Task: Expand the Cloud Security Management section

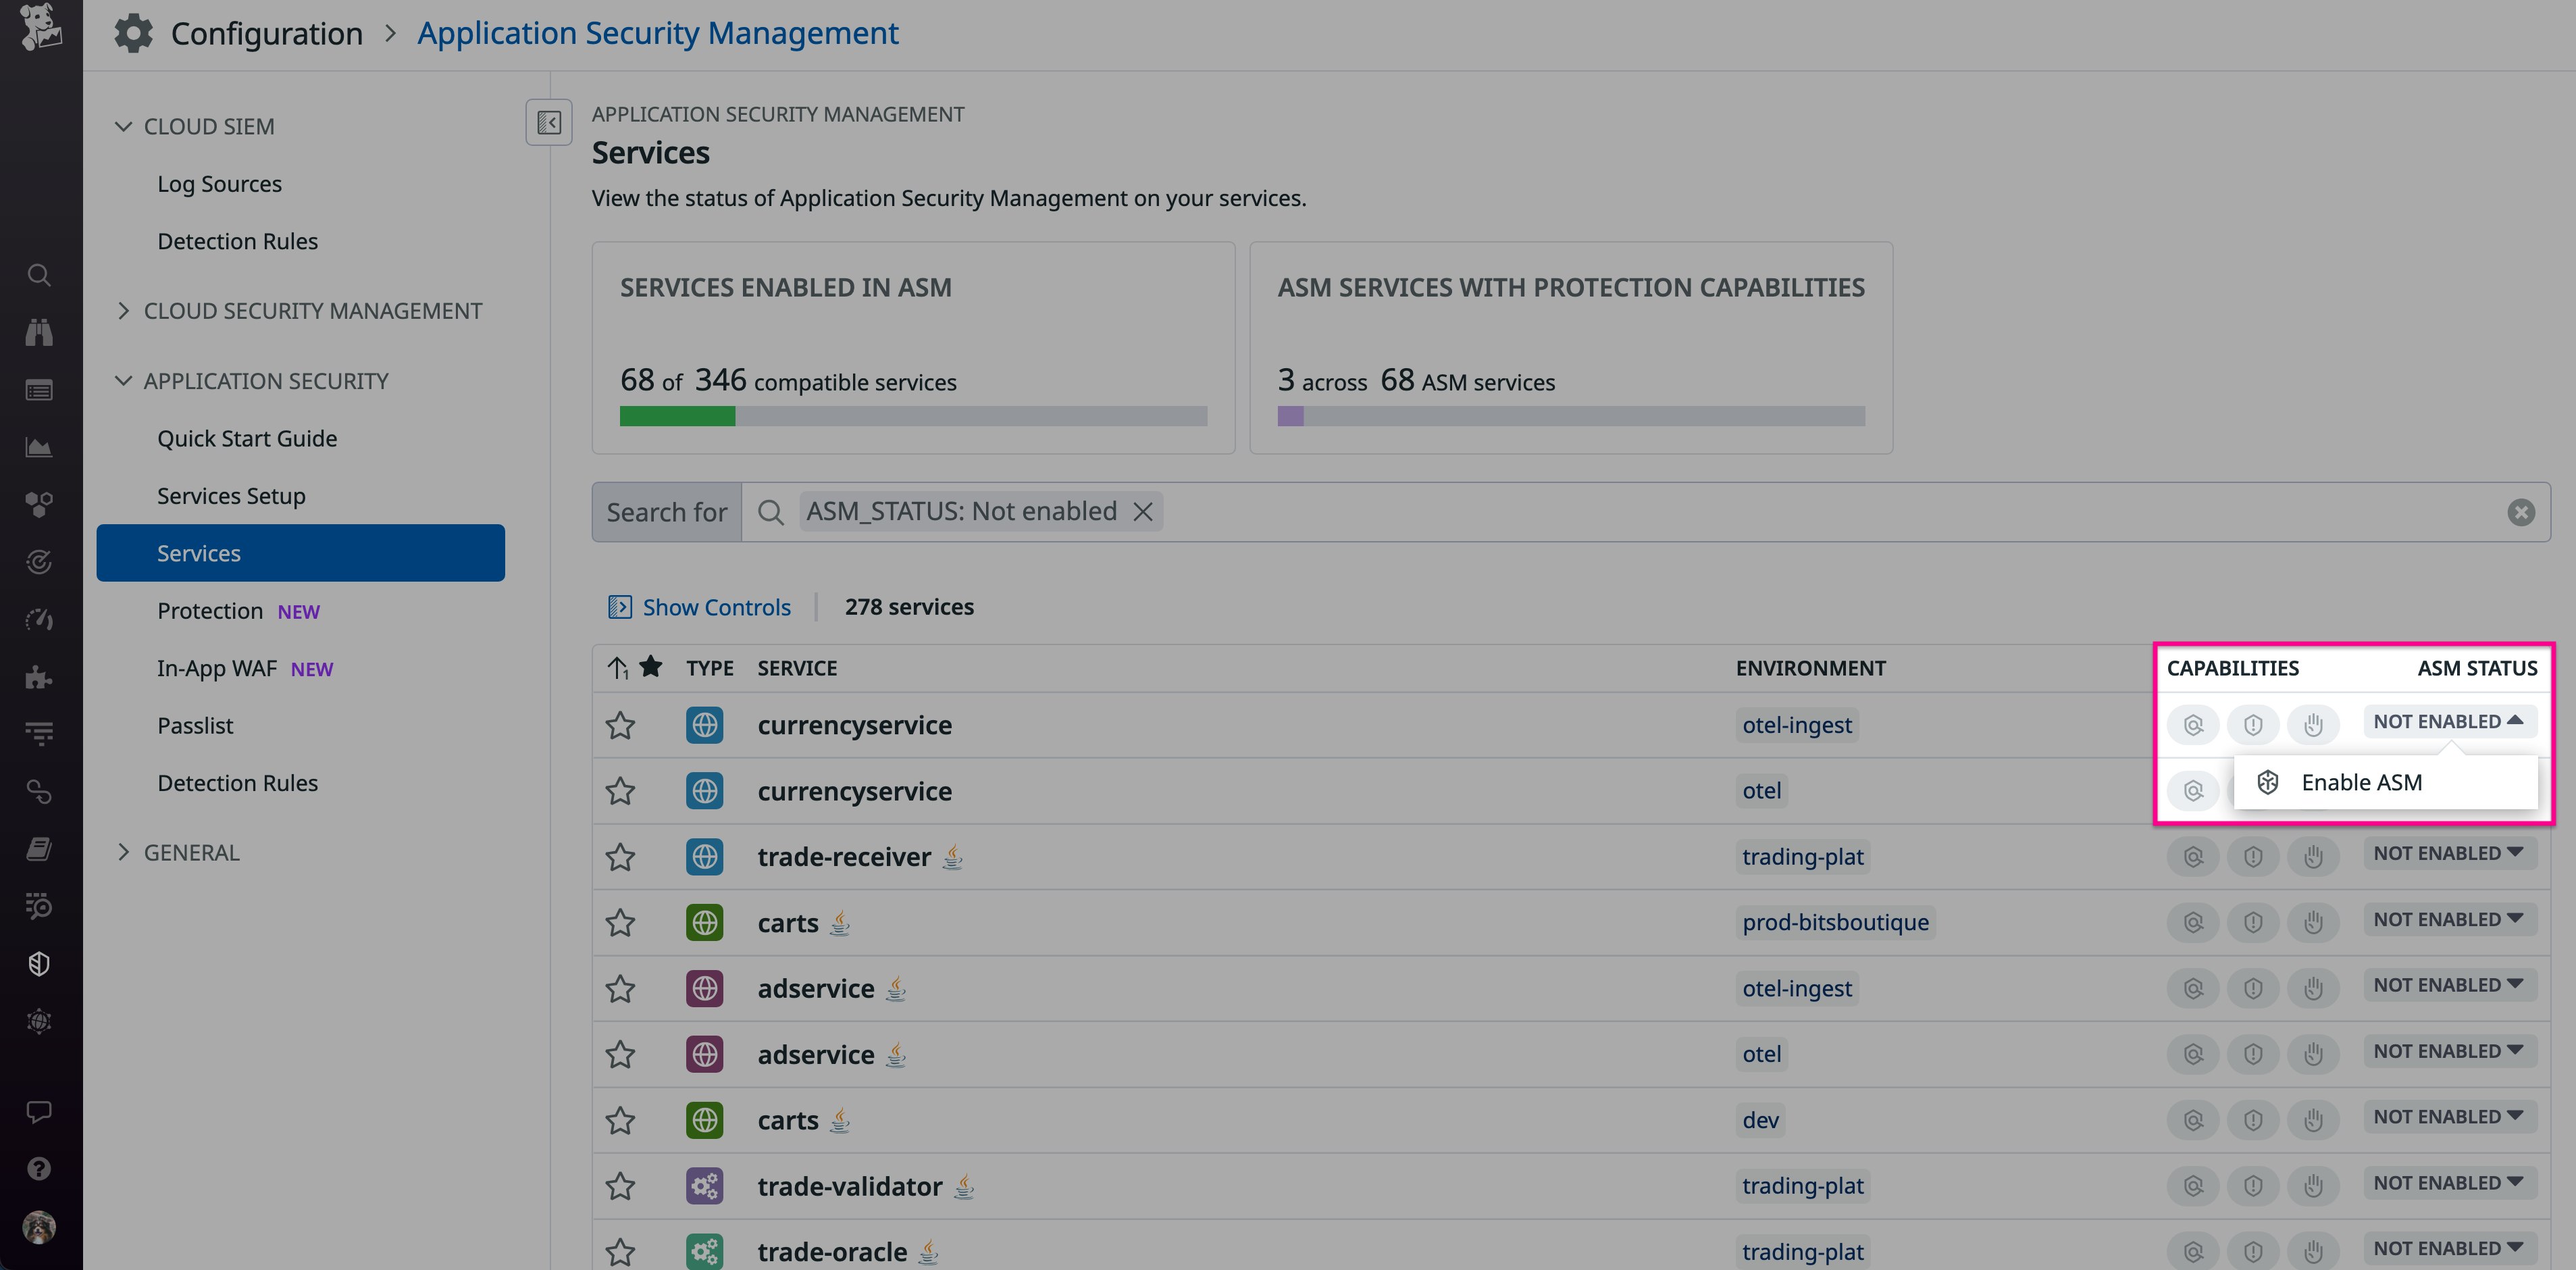Action: [x=312, y=311]
